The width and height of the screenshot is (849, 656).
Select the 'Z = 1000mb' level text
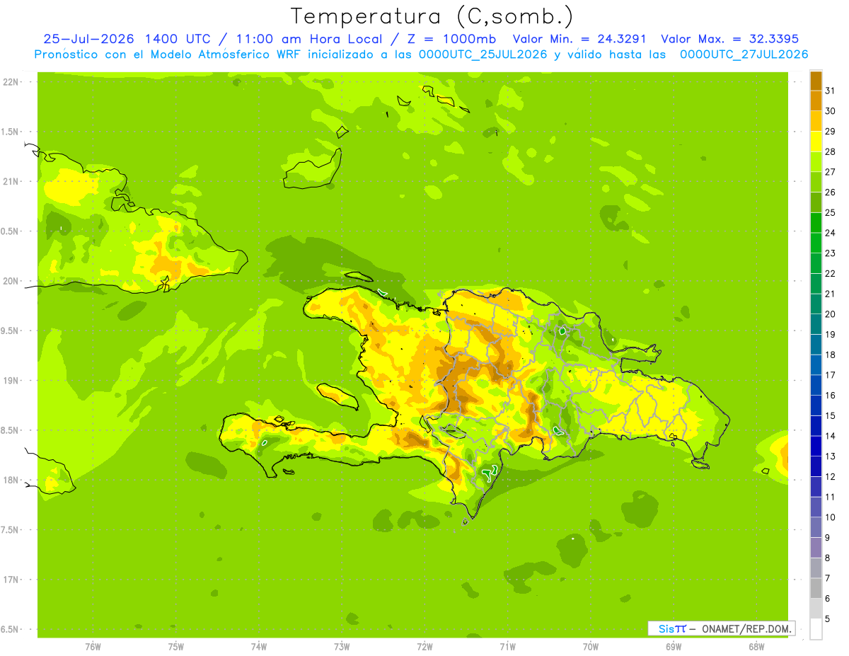tap(452, 39)
